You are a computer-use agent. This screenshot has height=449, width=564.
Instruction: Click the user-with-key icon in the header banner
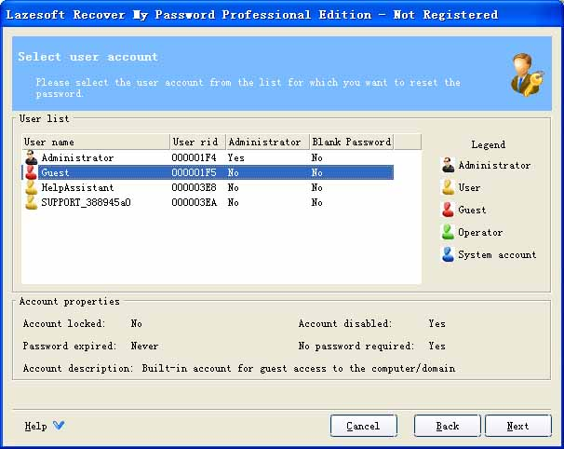(x=527, y=75)
